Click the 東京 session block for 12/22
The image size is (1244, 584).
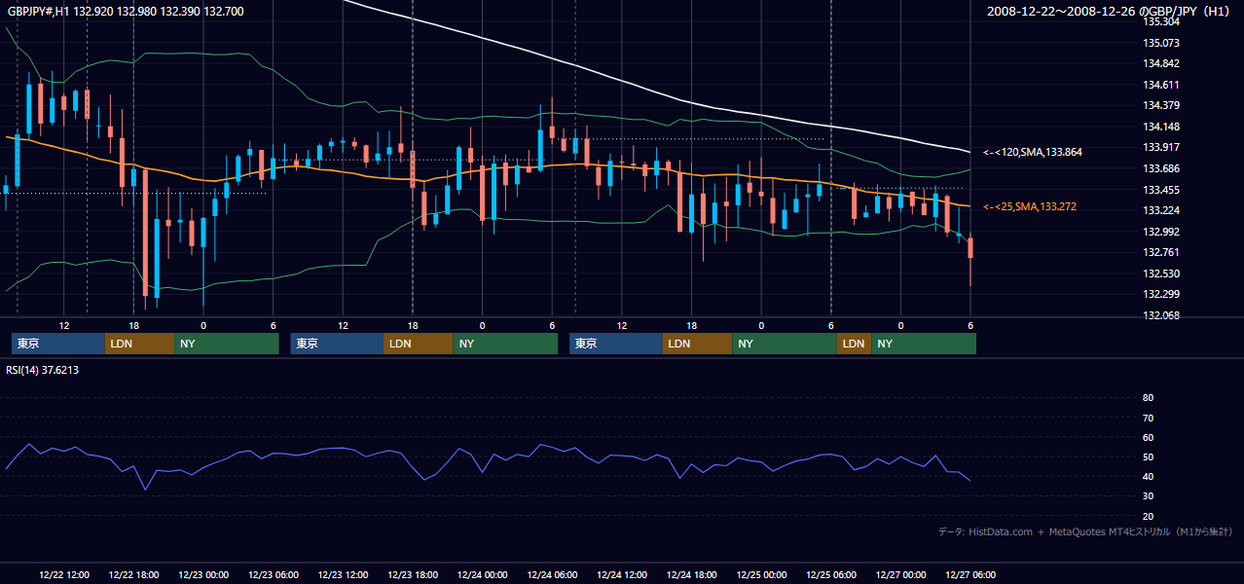(x=57, y=344)
